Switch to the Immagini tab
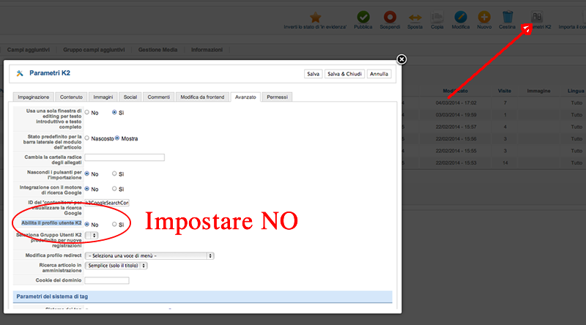Image resolution: width=586 pixels, height=325 pixels. (x=103, y=97)
